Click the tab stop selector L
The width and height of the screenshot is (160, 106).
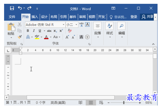coord(8,51)
